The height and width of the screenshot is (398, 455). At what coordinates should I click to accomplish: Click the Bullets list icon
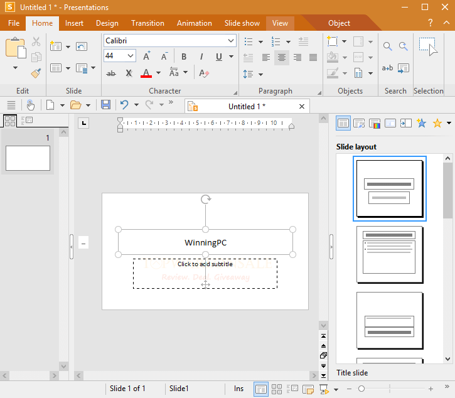click(249, 41)
